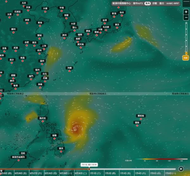The image size is (190, 176).
Task: Click the 福岡 city marker
Action: [80, 38]
